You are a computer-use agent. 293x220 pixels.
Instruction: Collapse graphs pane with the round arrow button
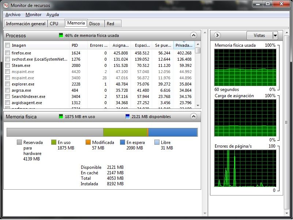click(217, 35)
